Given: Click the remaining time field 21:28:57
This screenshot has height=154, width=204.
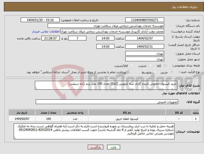Looking at the screenshot, I should 50,38.
